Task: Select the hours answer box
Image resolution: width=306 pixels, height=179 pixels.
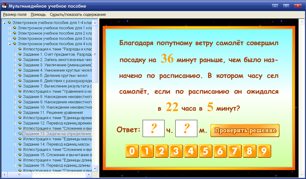Action: click(154, 128)
